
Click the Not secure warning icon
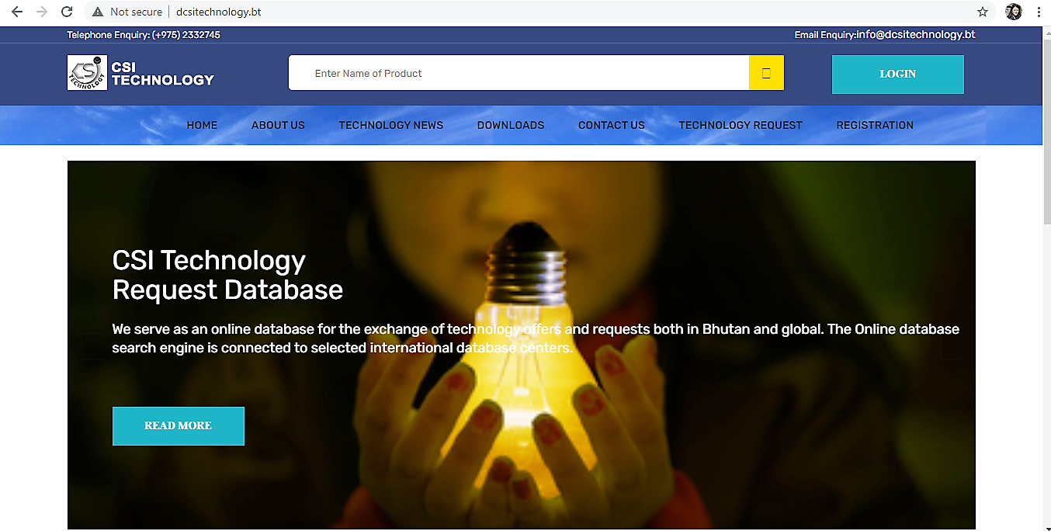(98, 12)
